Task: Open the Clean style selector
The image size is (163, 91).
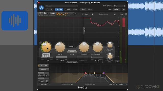Action: (72, 51)
